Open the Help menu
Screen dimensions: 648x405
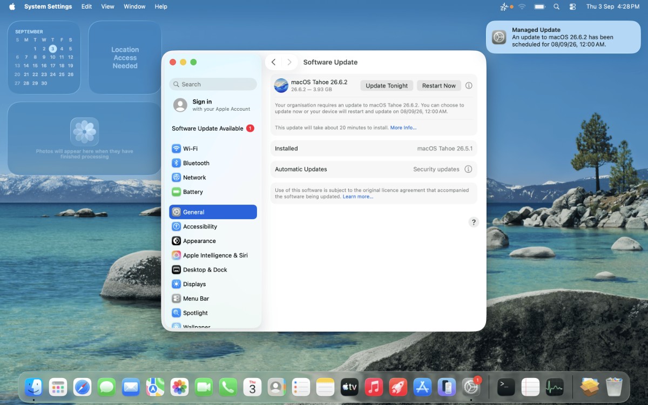pyautogui.click(x=161, y=6)
